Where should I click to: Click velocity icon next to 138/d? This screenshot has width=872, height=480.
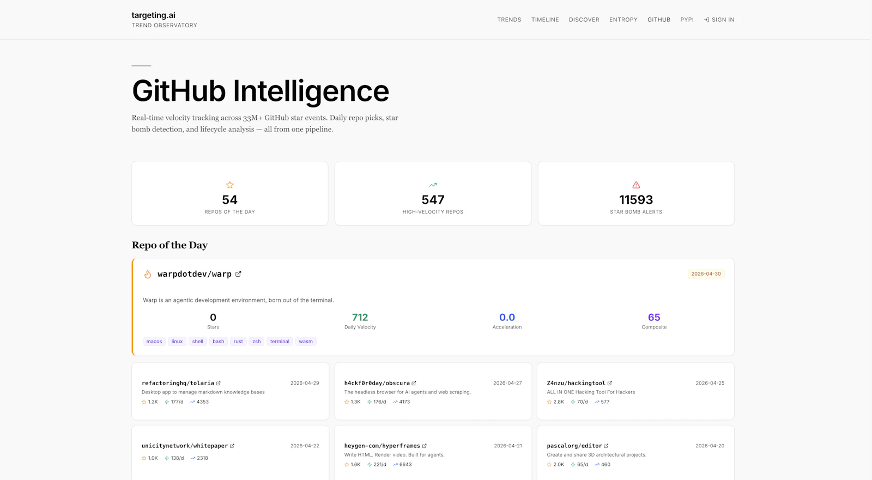pos(167,458)
